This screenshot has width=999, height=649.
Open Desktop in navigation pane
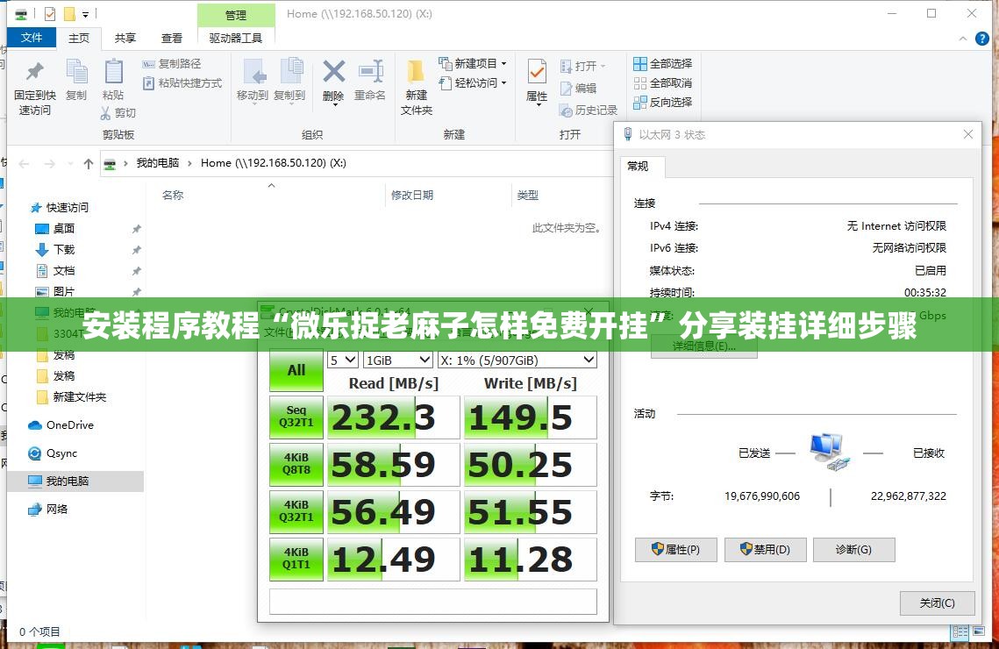click(x=54, y=228)
